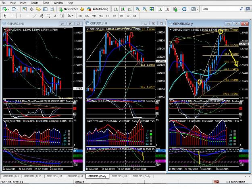Viewport: 252px width, 189px height.
Task: Show the Market Watch panel
Action: (25, 9)
